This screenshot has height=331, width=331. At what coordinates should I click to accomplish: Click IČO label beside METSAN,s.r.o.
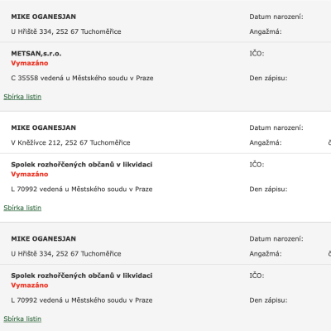pyautogui.click(x=257, y=54)
